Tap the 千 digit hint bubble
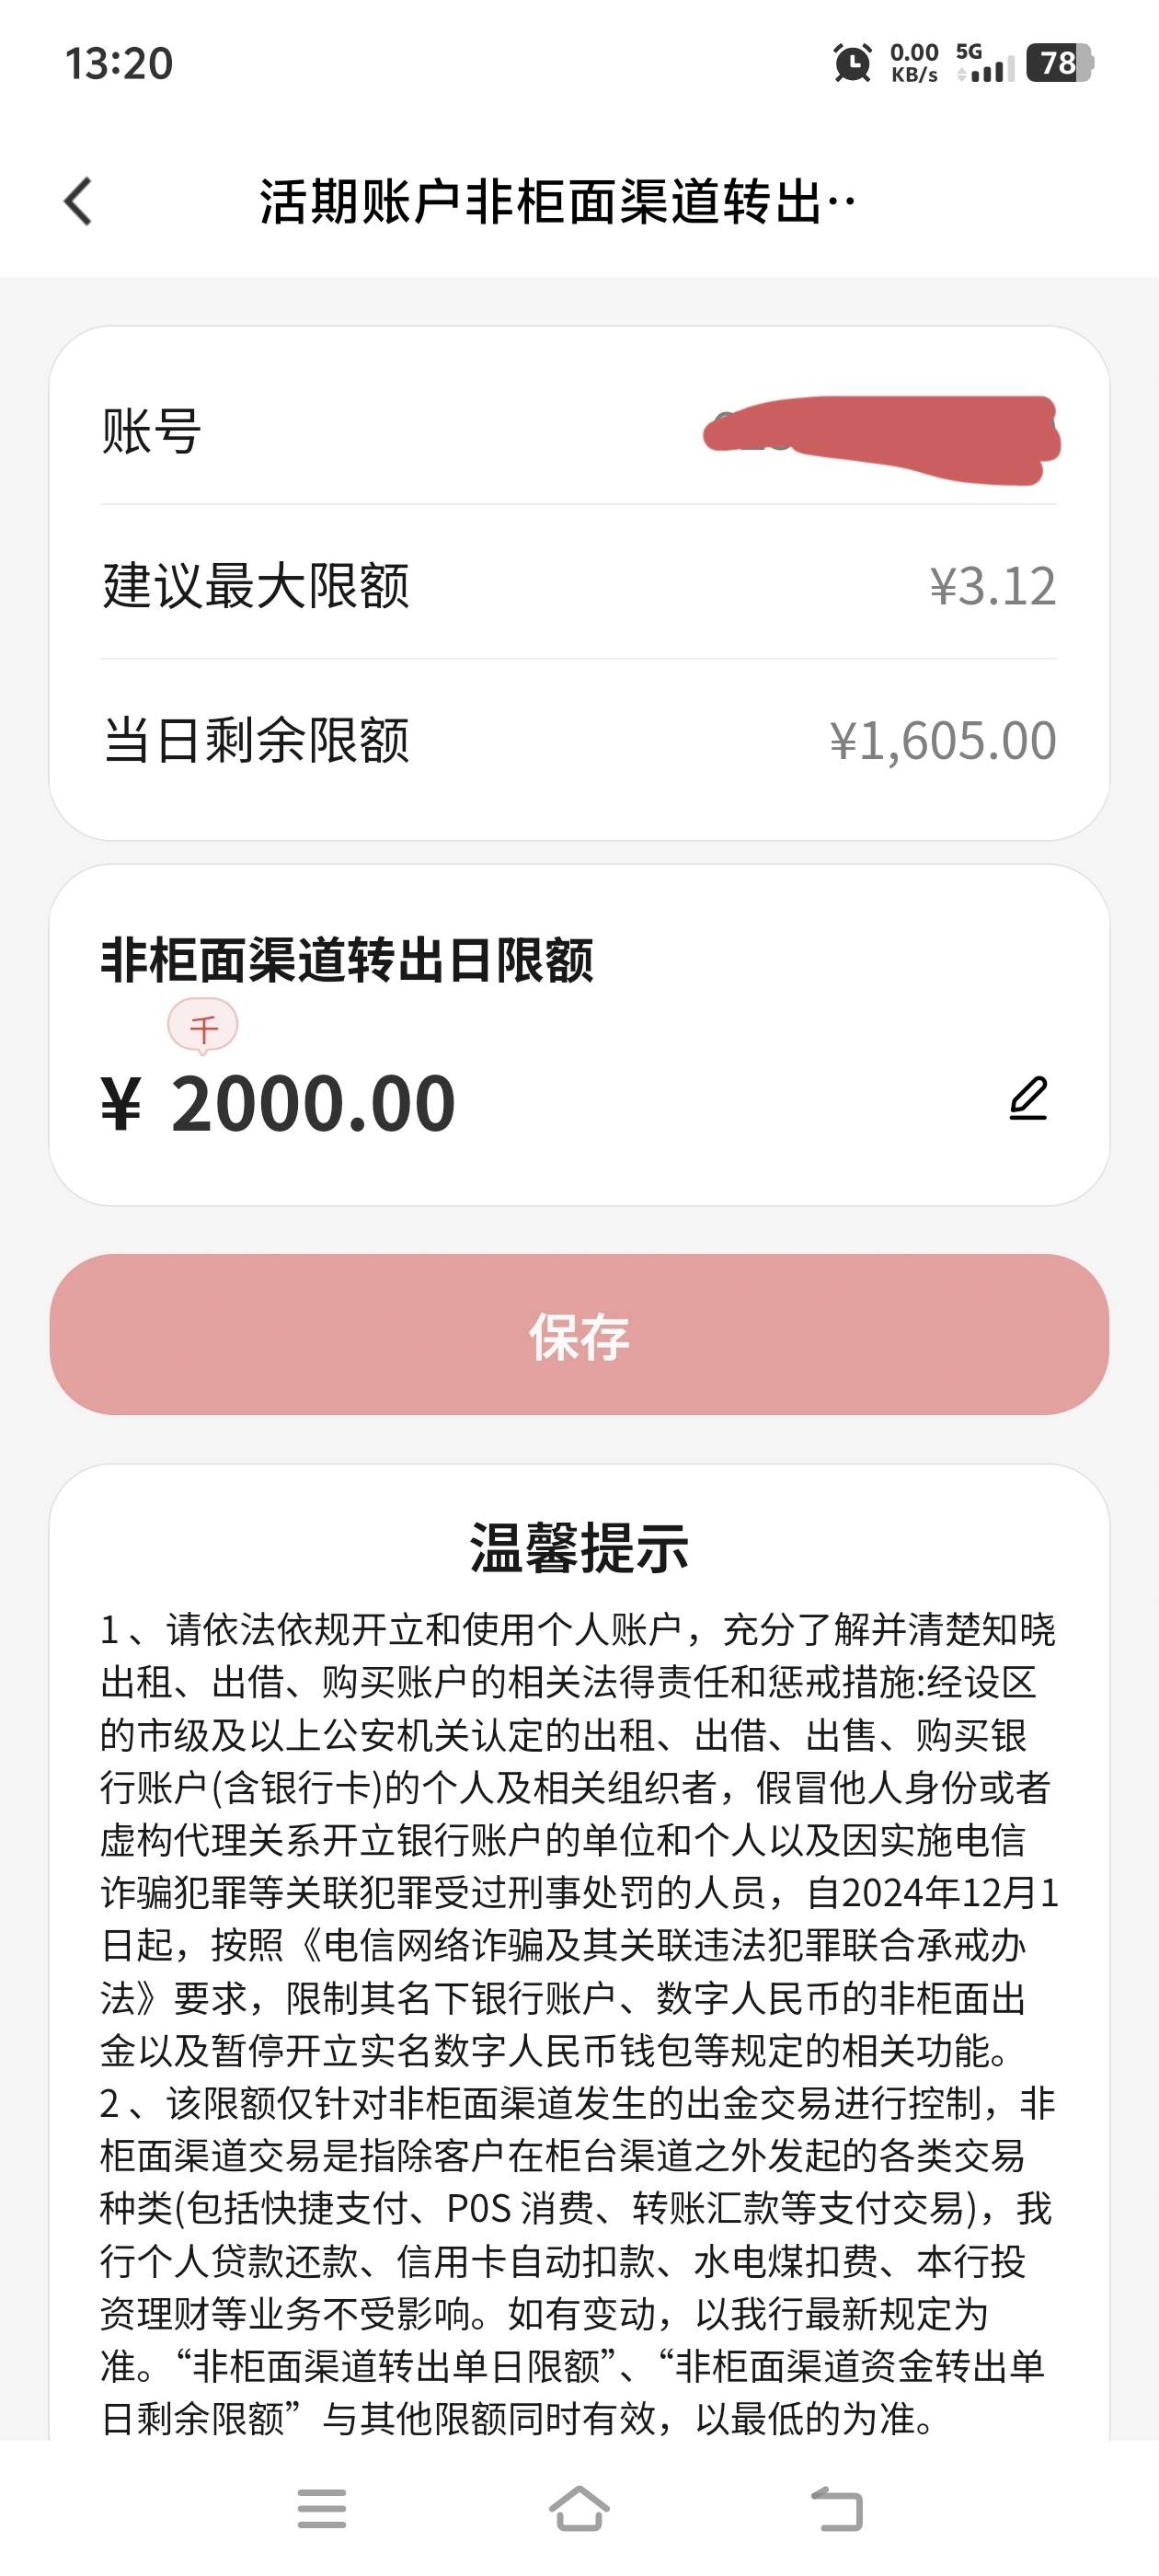The image size is (1159, 2576). pos(203,1027)
